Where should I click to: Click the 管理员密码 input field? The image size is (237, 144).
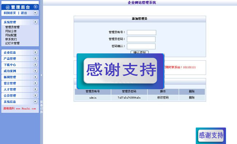point(141,39)
